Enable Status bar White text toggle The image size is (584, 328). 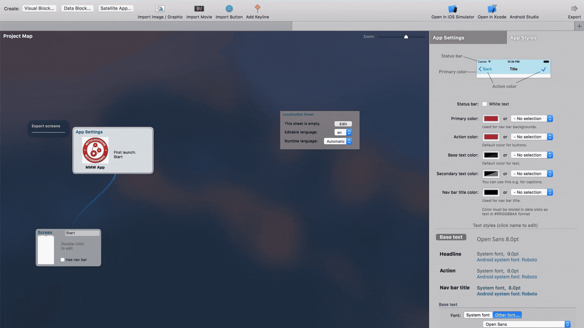point(484,104)
